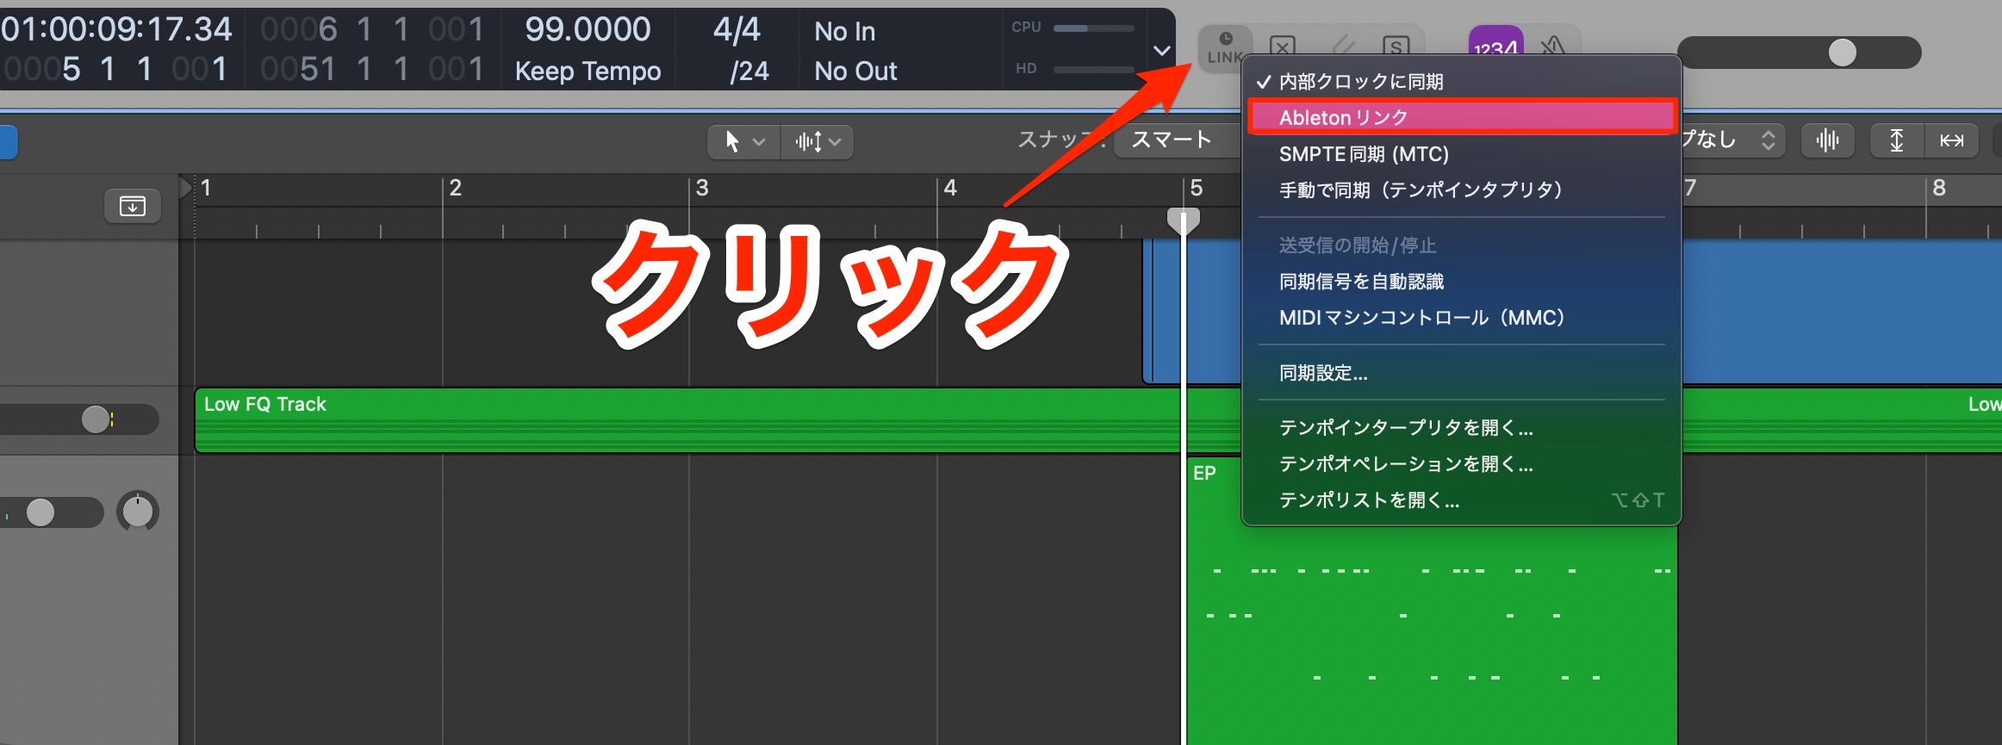Viewport: 2002px width, 745px height.
Task: Click the 0051 1 1 001 locator value
Action: [x=372, y=69]
